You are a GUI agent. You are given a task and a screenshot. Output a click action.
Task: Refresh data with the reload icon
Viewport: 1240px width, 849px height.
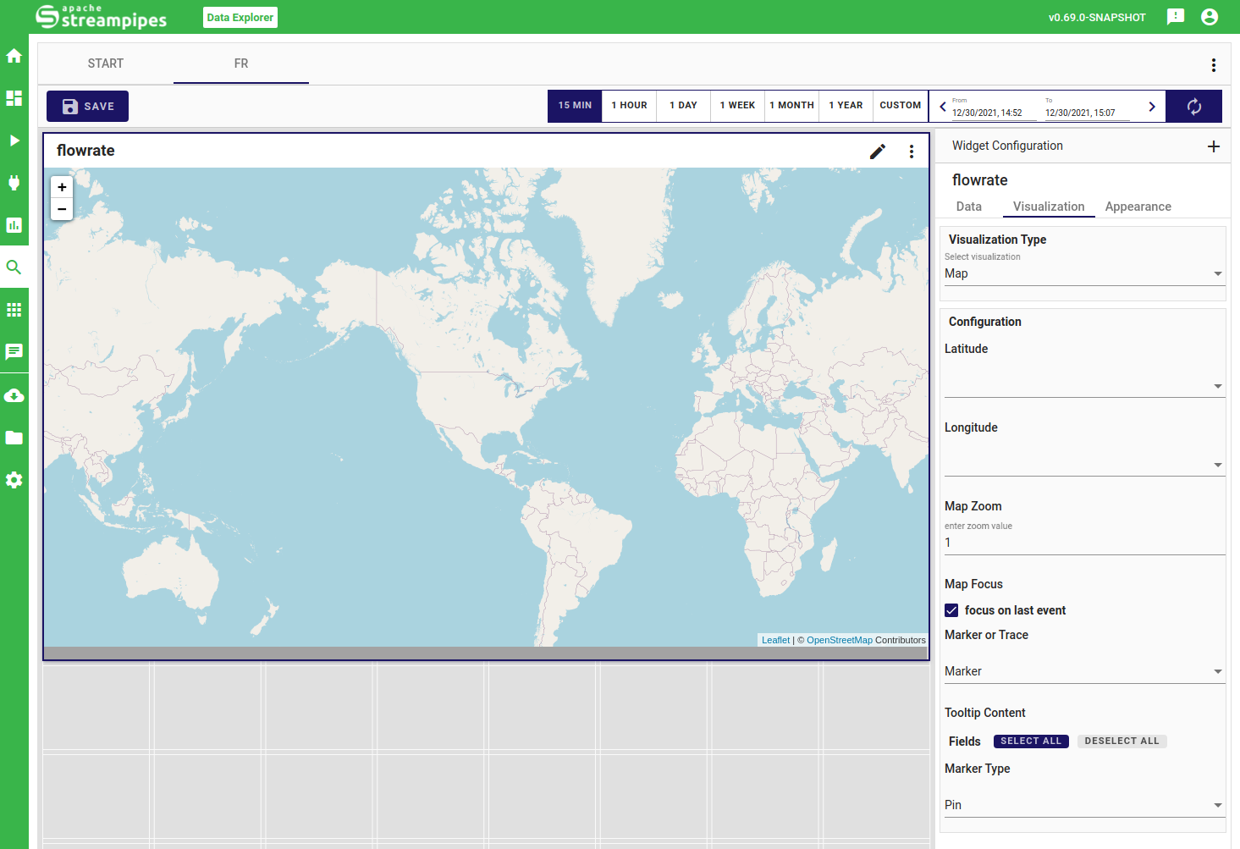1193,107
